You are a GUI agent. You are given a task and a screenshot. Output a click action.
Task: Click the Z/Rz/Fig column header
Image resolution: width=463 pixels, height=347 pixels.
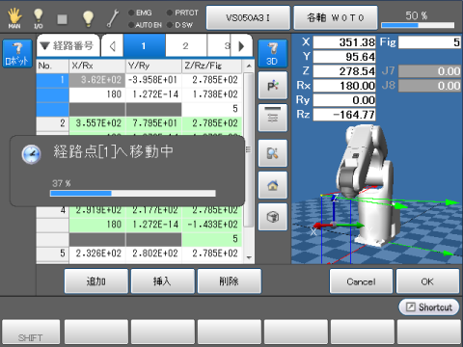coord(212,66)
